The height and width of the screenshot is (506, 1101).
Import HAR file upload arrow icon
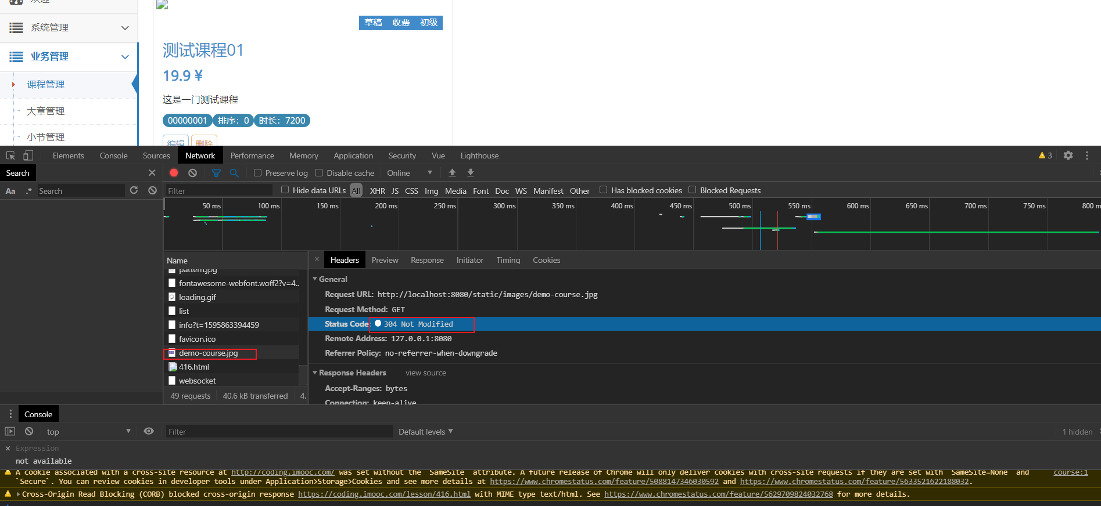pyautogui.click(x=452, y=173)
